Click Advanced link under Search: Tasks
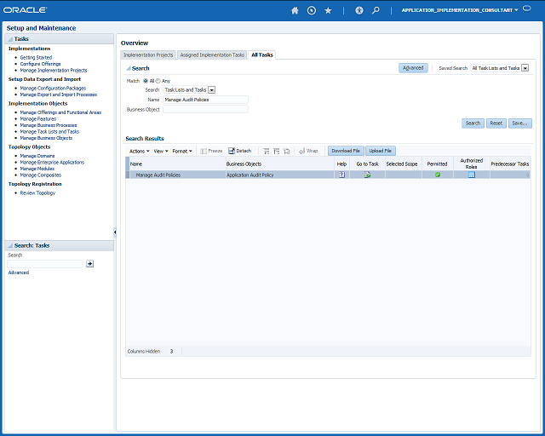Viewport: 545px width, 436px height. 19,272
